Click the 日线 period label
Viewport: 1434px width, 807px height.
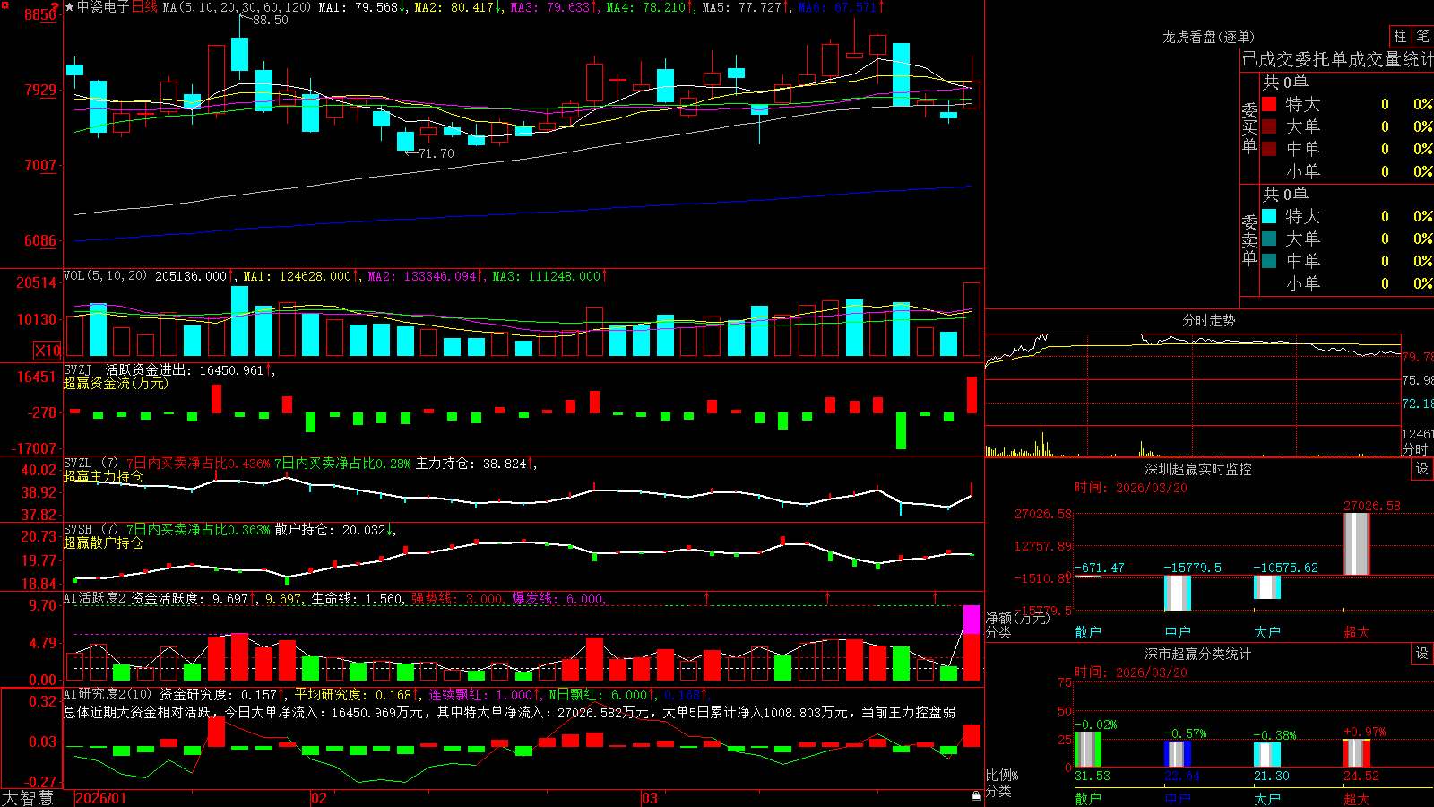click(x=144, y=7)
